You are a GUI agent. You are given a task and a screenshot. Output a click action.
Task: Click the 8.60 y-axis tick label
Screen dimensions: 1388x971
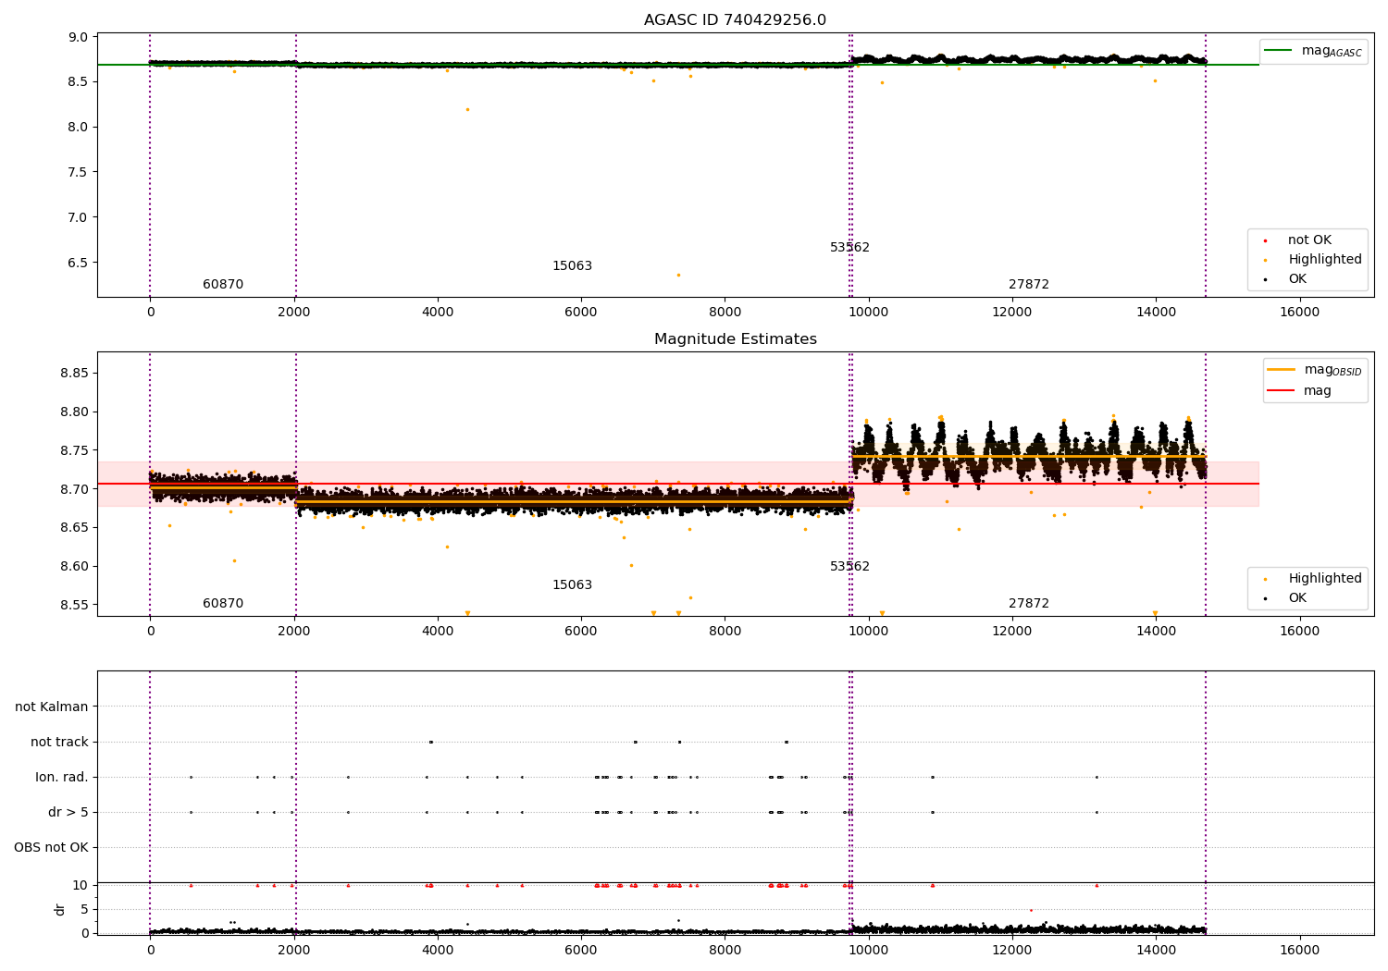75,567
